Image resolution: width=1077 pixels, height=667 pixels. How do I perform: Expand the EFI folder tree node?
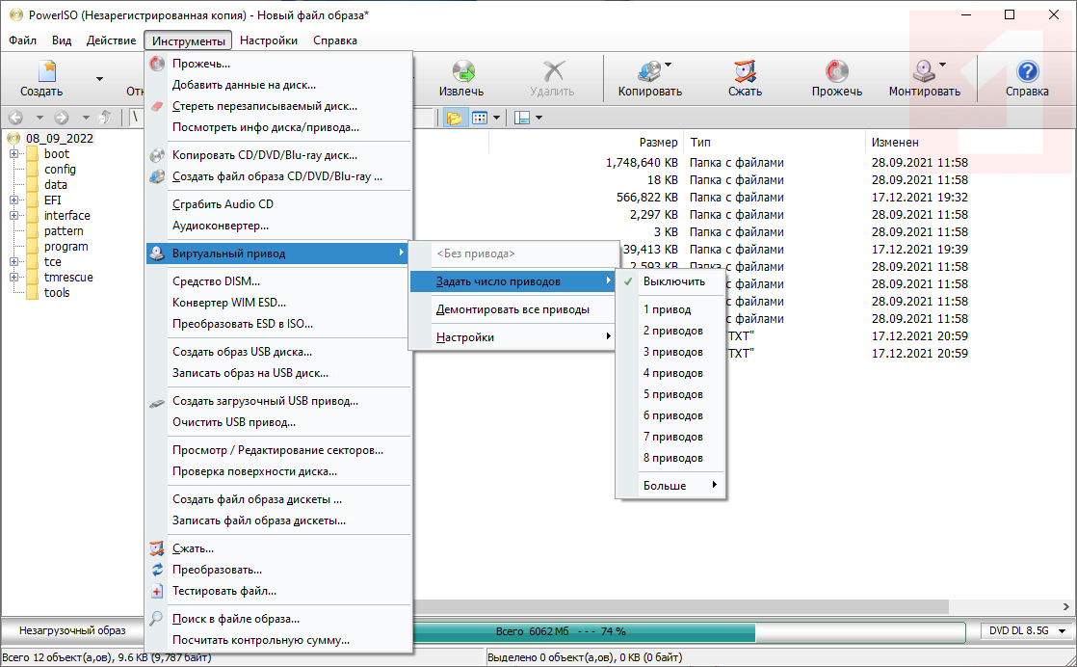[x=13, y=200]
